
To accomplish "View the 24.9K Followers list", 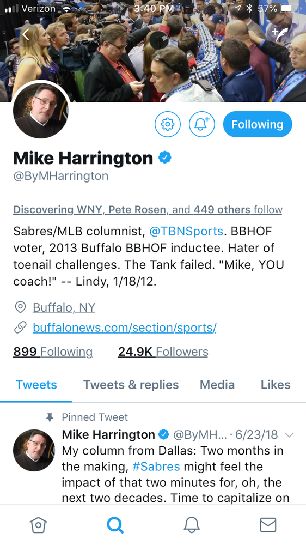I will click(x=163, y=352).
